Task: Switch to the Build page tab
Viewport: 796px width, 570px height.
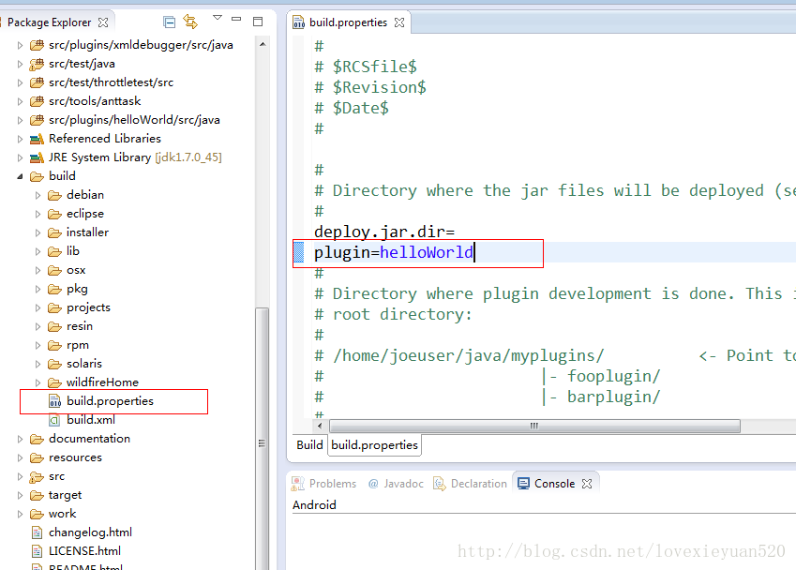Action: click(x=309, y=445)
